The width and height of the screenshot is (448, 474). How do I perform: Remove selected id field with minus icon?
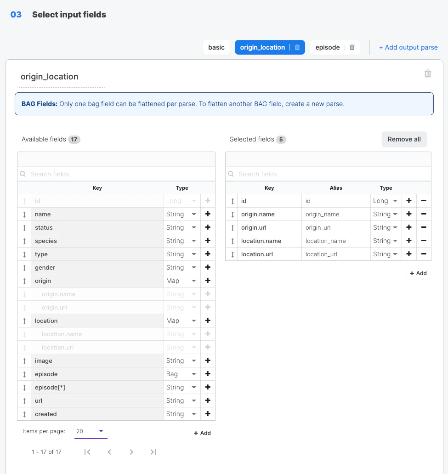coord(424,201)
